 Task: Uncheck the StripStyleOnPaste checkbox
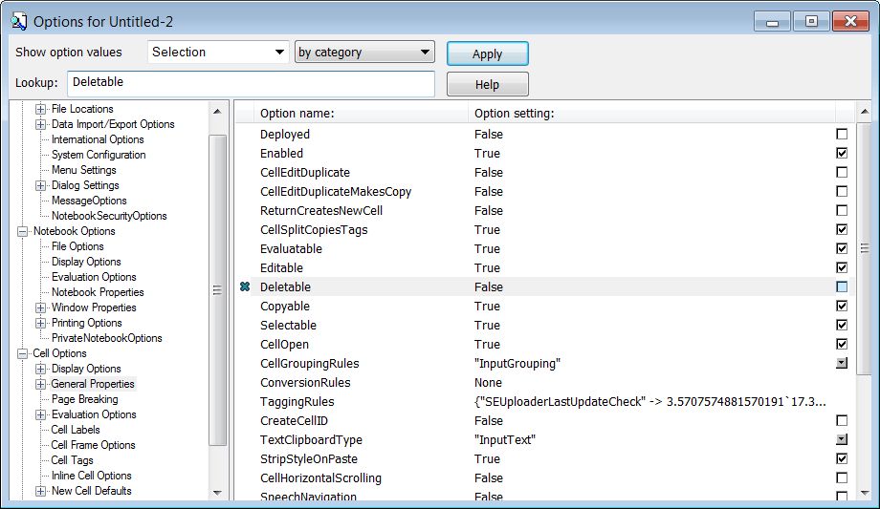(842, 458)
